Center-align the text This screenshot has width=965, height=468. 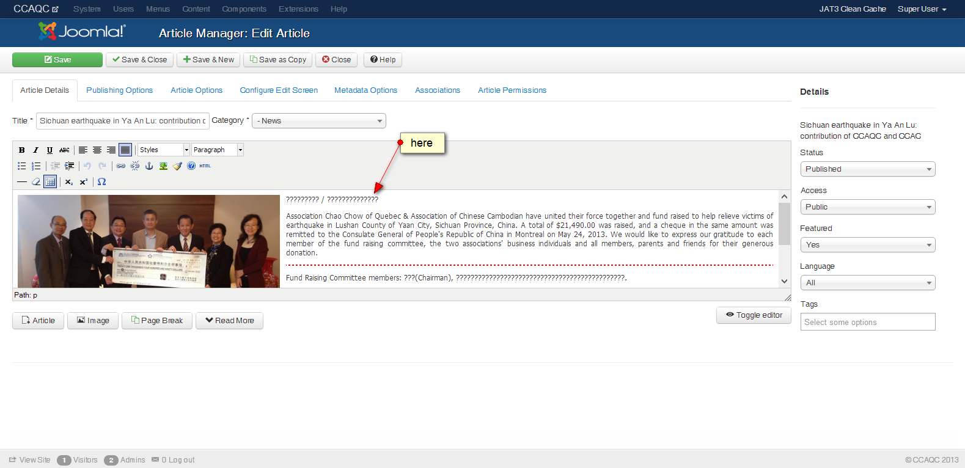pos(97,150)
